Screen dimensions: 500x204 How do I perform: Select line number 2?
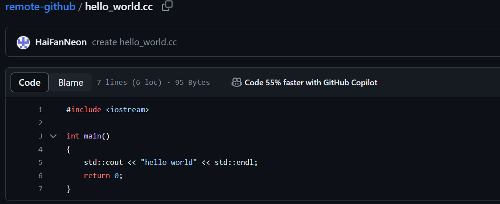(x=40, y=123)
